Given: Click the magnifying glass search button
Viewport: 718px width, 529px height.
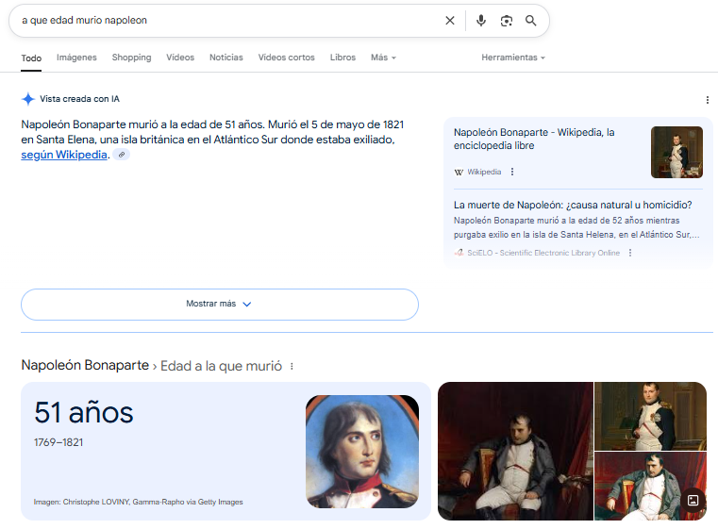Looking at the screenshot, I should point(531,21).
